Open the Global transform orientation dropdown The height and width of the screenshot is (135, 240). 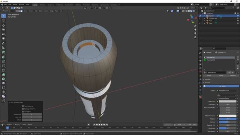tap(88, 8)
